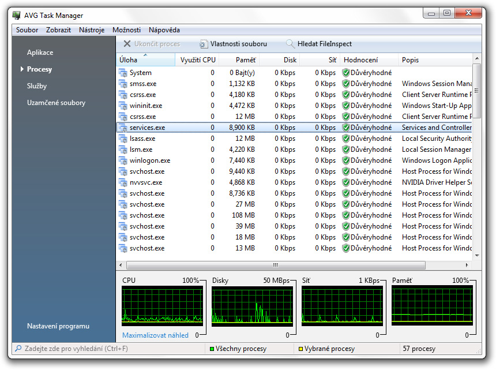
Task: Click the Vlastnosti souboru document icon
Action: [204, 44]
